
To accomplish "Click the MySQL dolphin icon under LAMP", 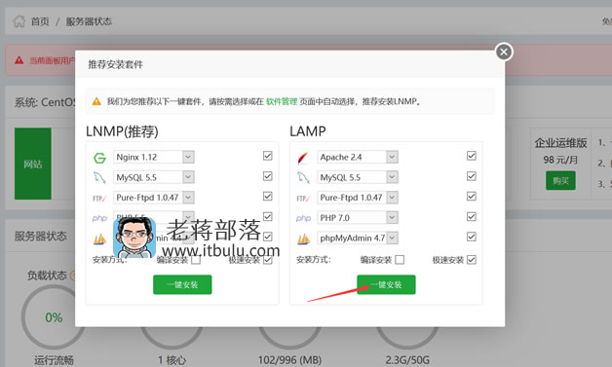I will tap(303, 177).
